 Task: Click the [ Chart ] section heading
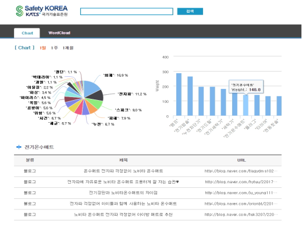coord(24,48)
